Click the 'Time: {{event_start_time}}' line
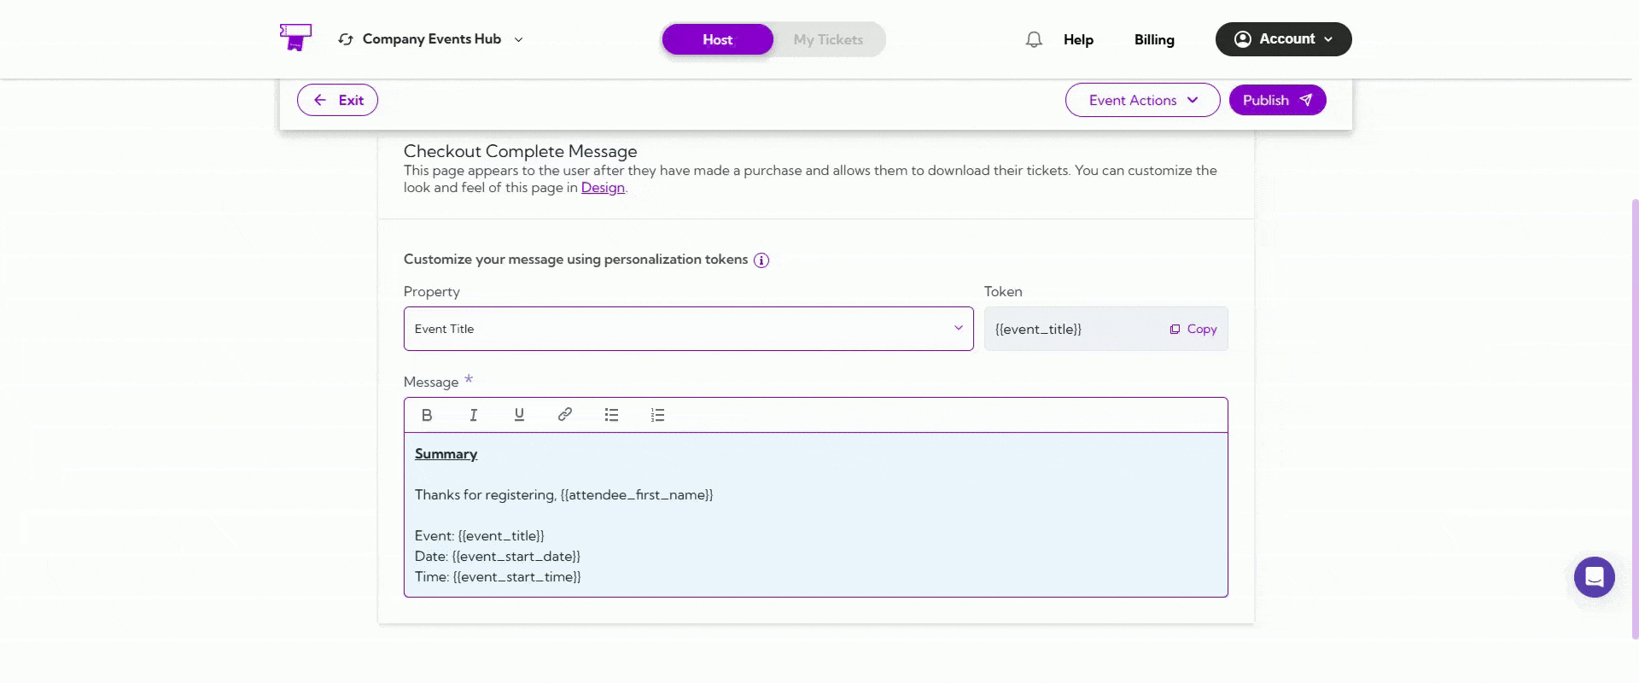This screenshot has height=683, width=1639. click(498, 577)
